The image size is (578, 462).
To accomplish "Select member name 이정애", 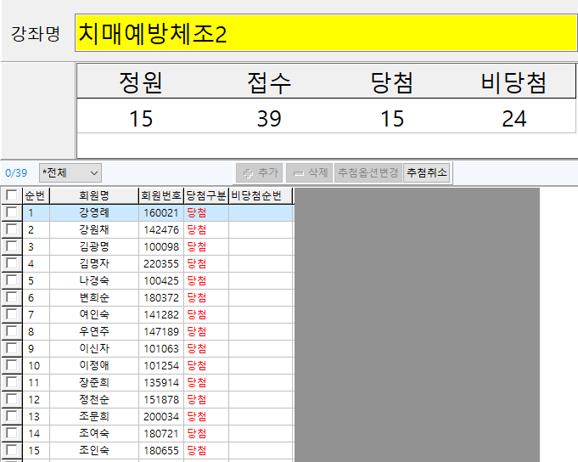I will tap(94, 365).
